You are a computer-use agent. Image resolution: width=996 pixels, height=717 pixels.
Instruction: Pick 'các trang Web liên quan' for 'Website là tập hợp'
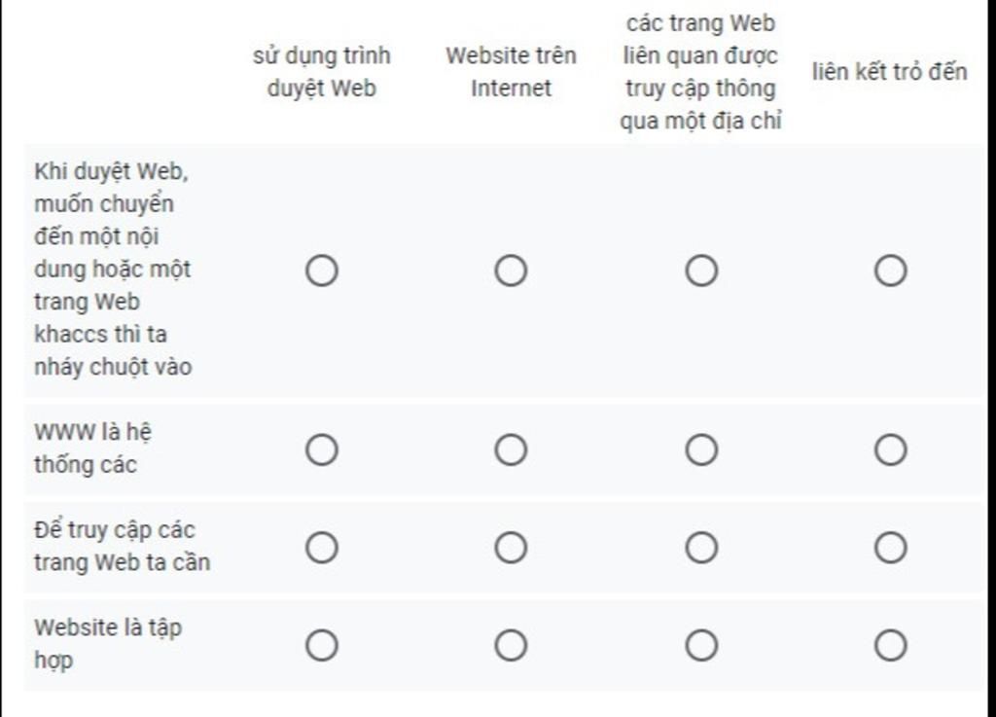(x=701, y=645)
